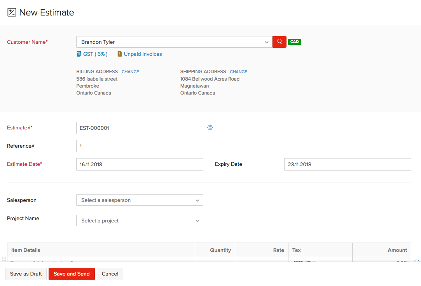Click the Save and Send button
This screenshot has width=421, height=286.
pos(72,274)
